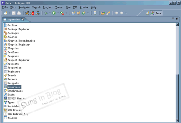
Task: Switch to the Java perspective button
Action: coord(156,13)
